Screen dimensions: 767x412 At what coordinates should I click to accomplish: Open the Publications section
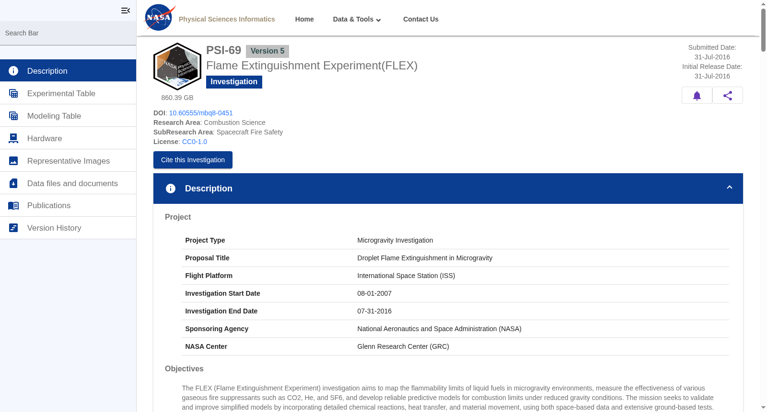click(x=68, y=206)
